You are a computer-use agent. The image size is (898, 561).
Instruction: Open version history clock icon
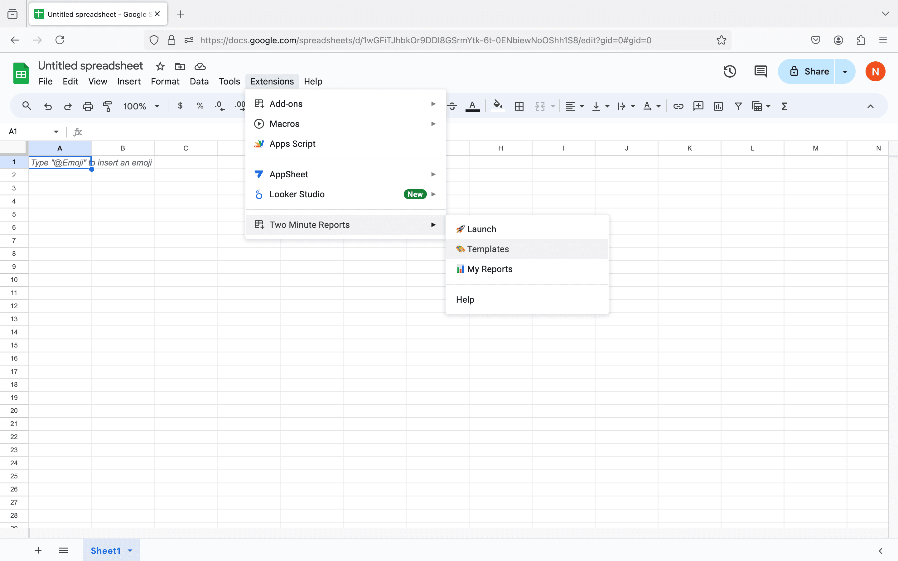point(730,71)
